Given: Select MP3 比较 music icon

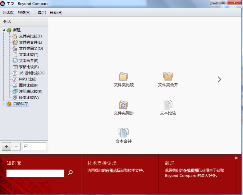Looking at the screenshot, I should 15,79.
